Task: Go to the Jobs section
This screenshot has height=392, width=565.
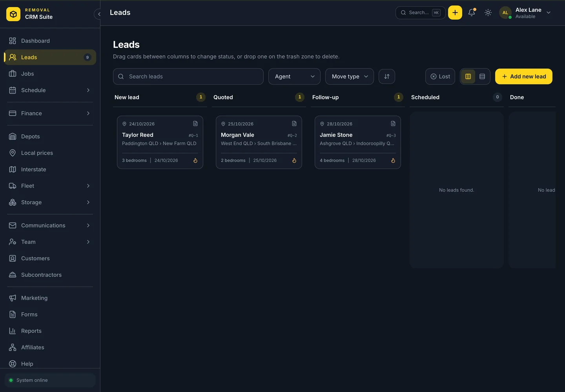Action: coord(50,74)
